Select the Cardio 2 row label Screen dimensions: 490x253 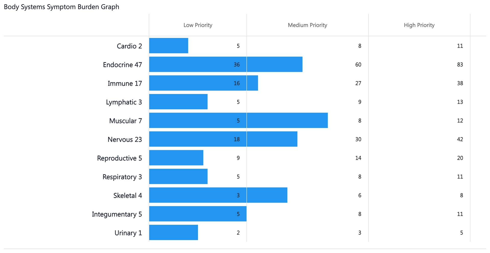pyautogui.click(x=129, y=46)
